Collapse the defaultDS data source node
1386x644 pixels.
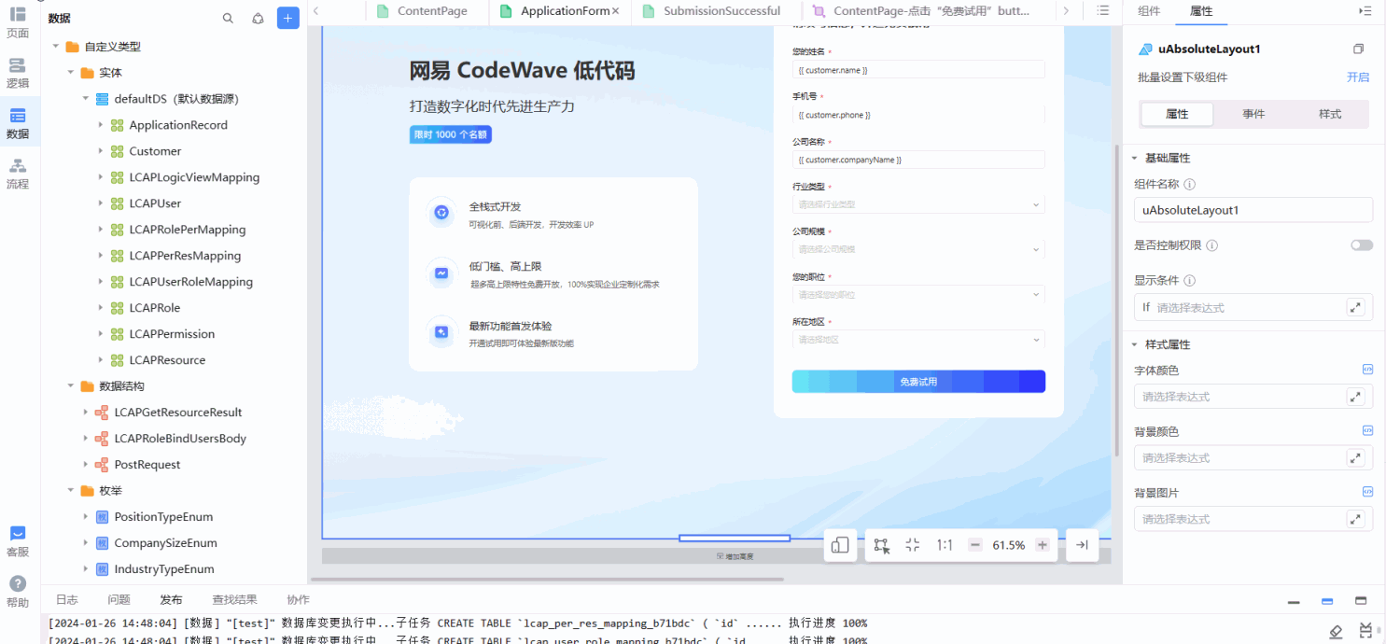[85, 99]
